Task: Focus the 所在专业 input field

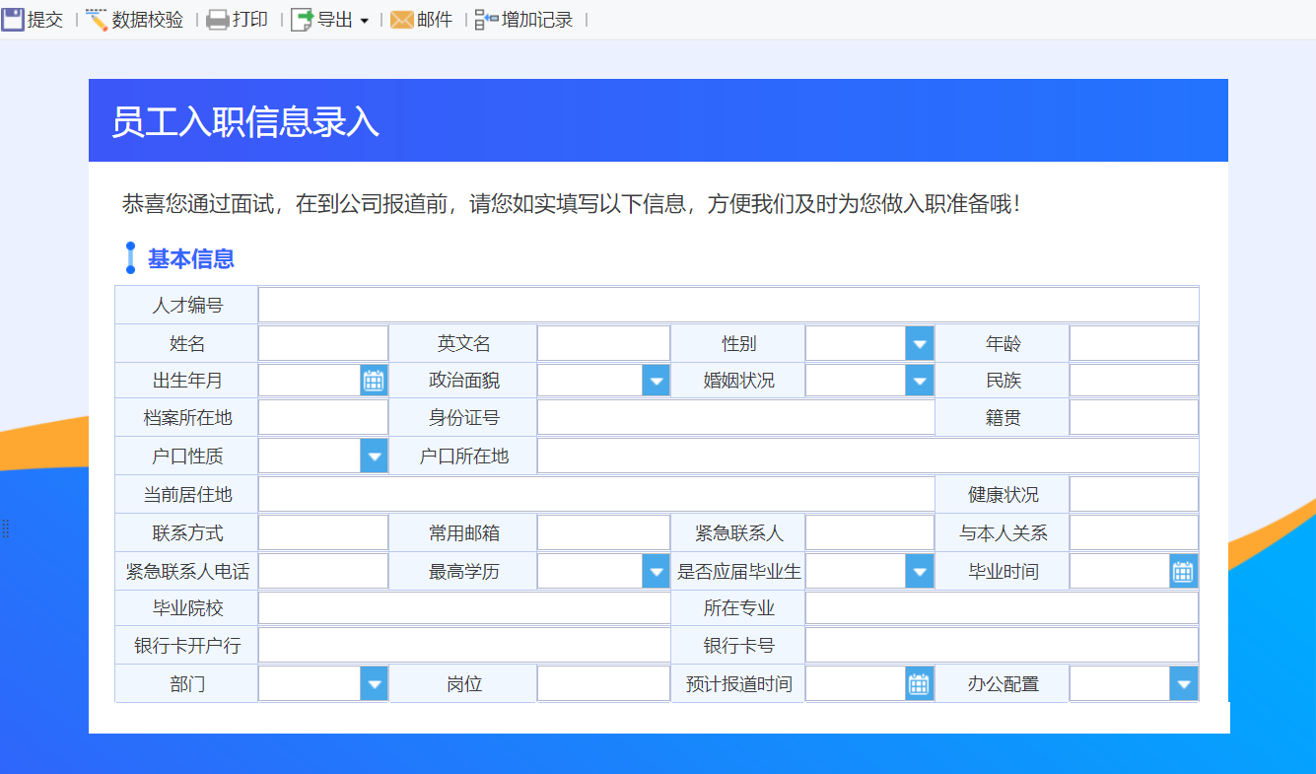Action: [1002, 608]
